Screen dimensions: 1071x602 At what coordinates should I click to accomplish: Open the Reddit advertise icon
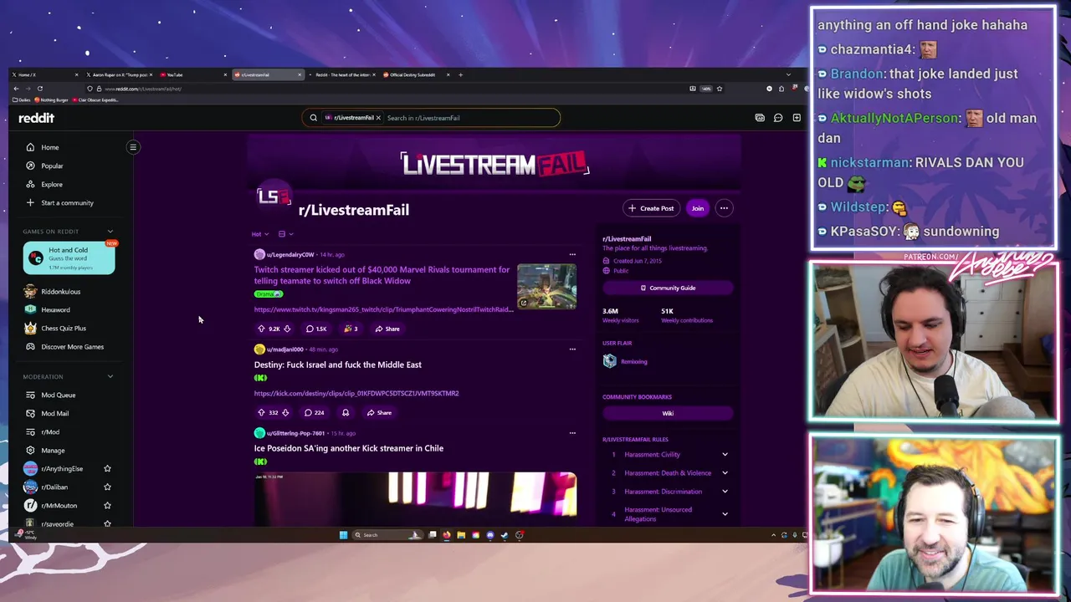(760, 118)
